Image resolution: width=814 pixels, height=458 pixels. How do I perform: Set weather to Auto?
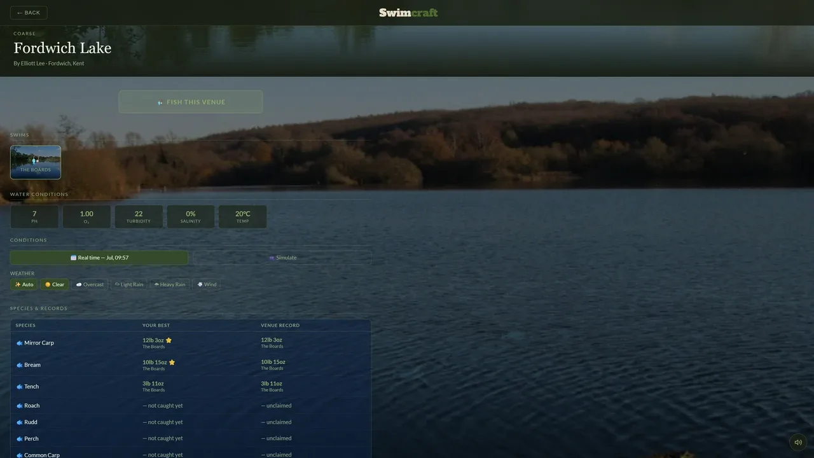click(24, 284)
